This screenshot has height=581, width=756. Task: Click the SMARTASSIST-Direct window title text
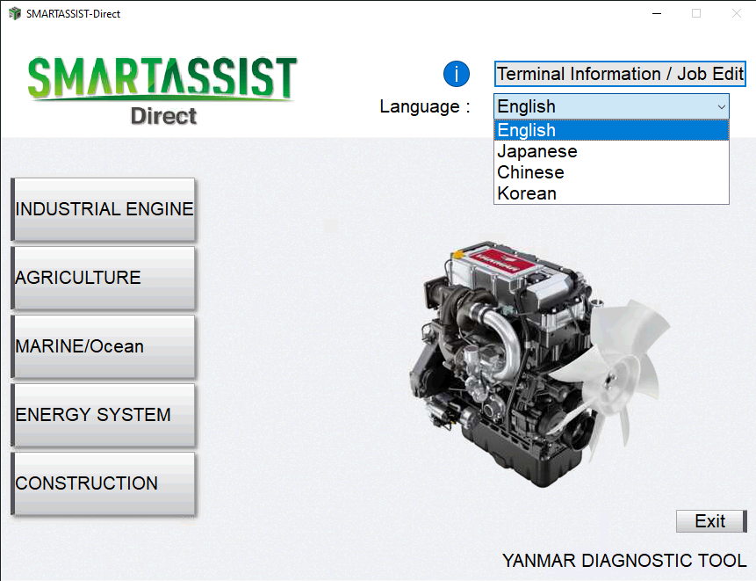(x=74, y=13)
